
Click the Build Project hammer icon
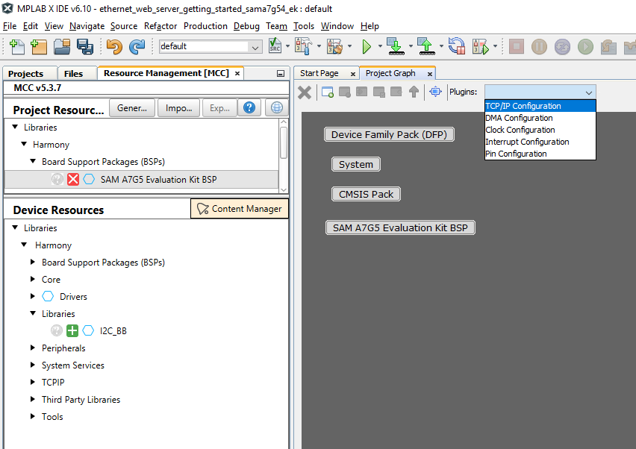[303, 46]
